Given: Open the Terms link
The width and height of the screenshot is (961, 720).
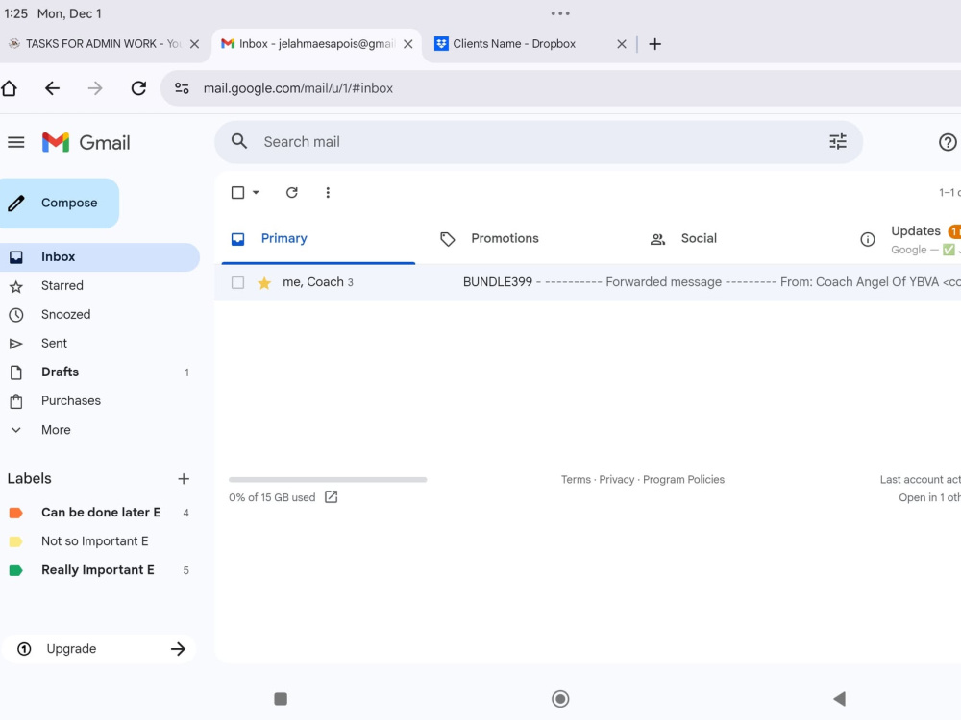Looking at the screenshot, I should pos(576,480).
